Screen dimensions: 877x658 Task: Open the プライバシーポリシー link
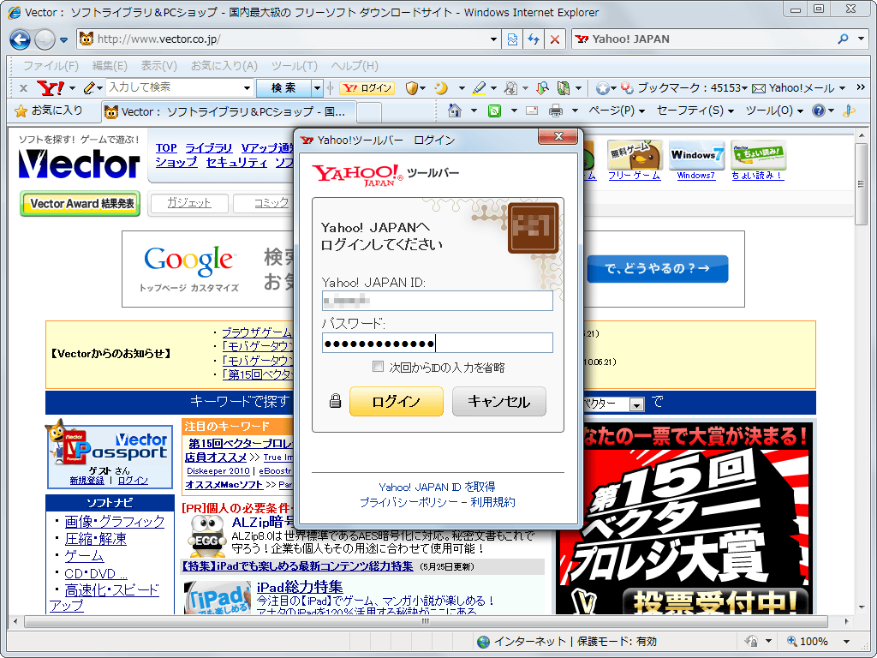point(409,502)
